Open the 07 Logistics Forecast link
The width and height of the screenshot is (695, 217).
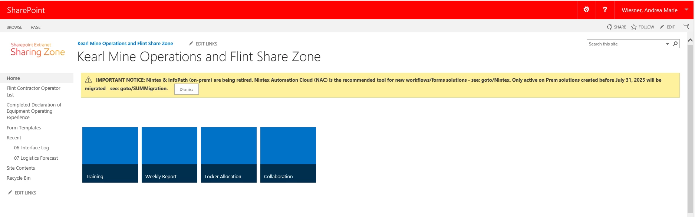pyautogui.click(x=36, y=158)
